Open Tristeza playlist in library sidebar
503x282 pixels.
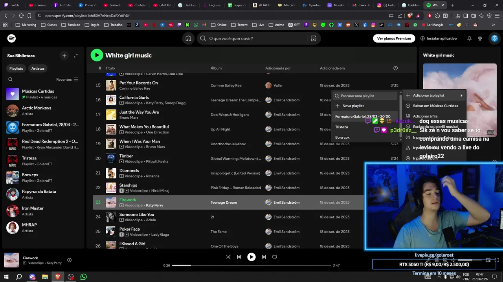tap(43, 161)
